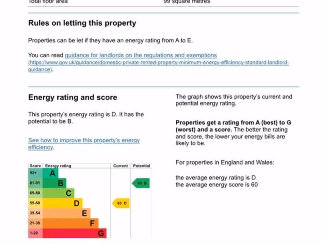The image size is (326, 244).
Task: Click the 'Score' column header in chart
Action: tap(35, 166)
